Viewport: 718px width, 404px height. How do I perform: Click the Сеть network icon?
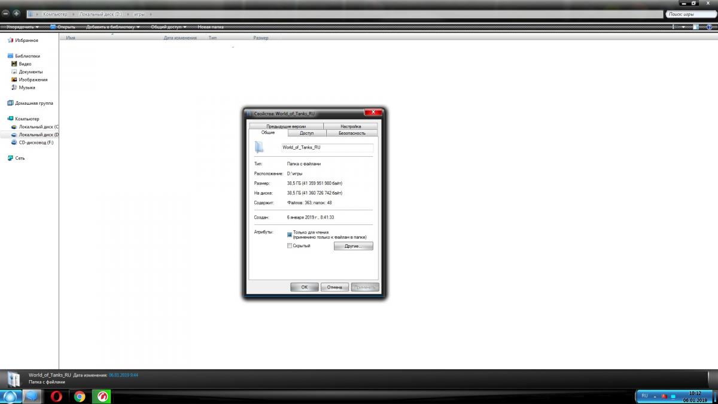(10, 158)
